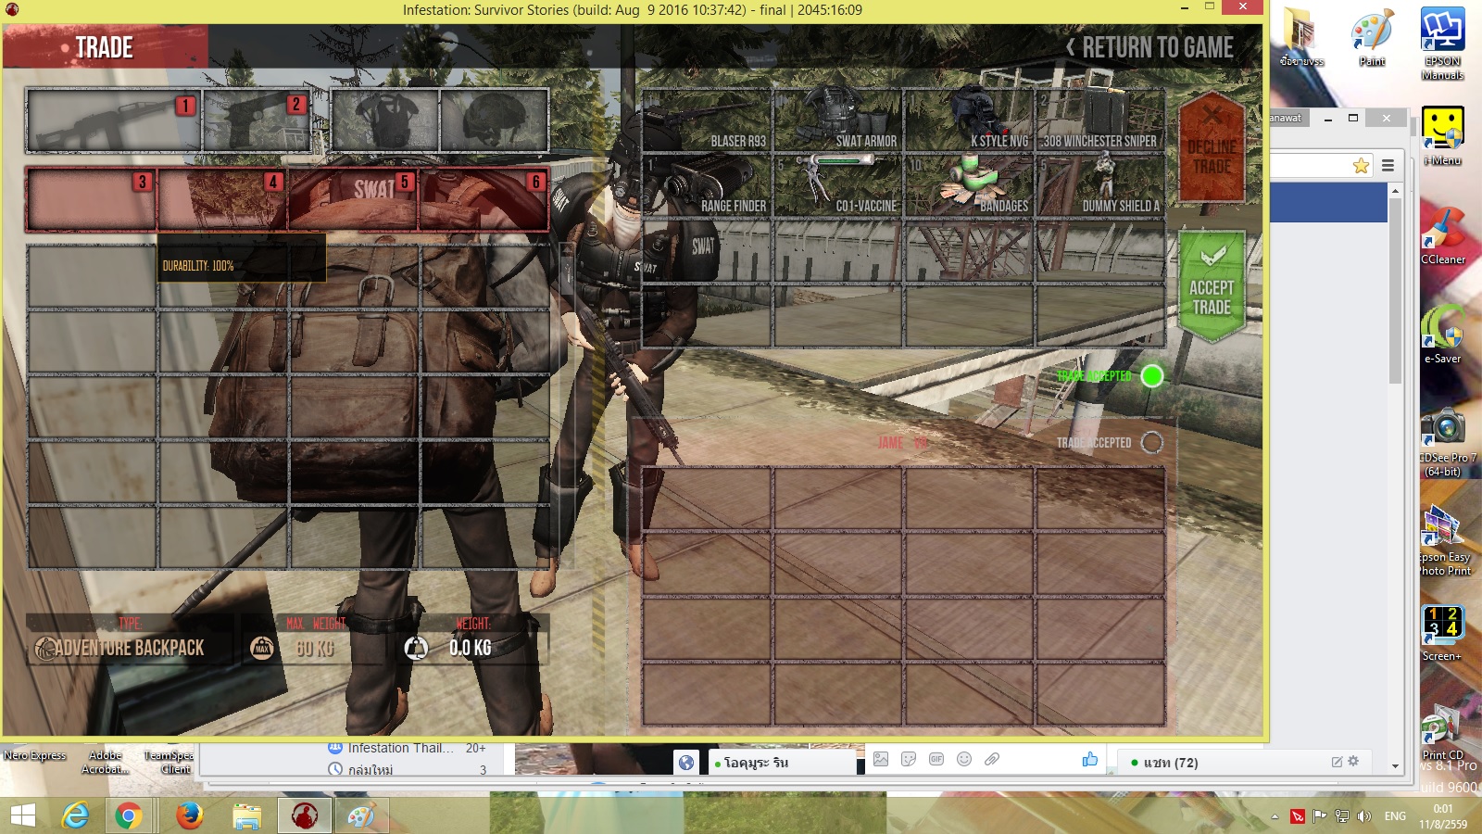Open the browser hamburger menu
This screenshot has width=1482, height=834.
[1388, 166]
